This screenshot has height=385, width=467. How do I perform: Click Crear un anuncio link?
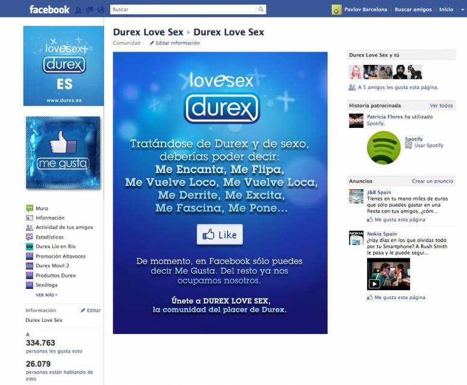click(432, 181)
